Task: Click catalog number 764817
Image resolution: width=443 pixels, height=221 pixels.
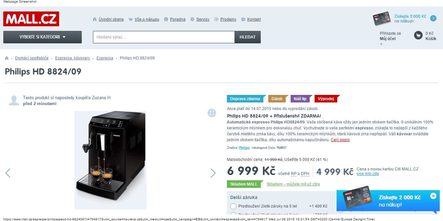Action: [x=281, y=148]
